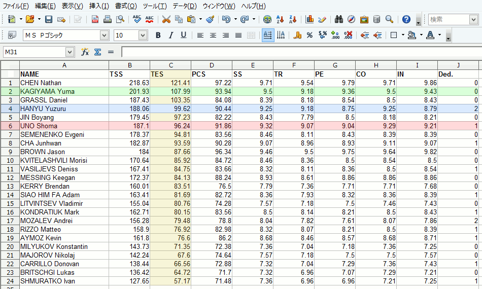Screen dimensions: 482x289
Task: Click the formula bar Function = button
Action: (x=111, y=52)
